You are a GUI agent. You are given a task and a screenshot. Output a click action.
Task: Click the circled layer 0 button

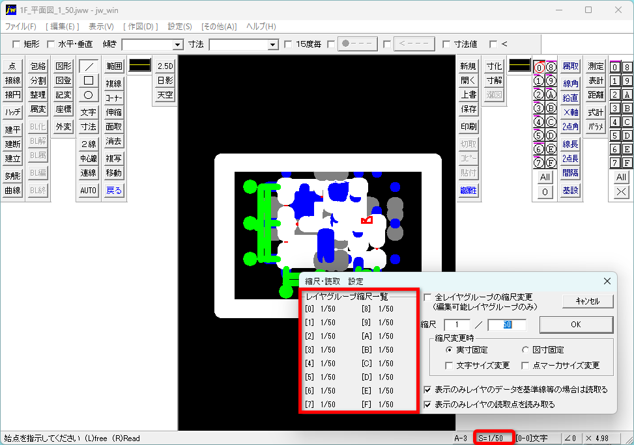539,67
